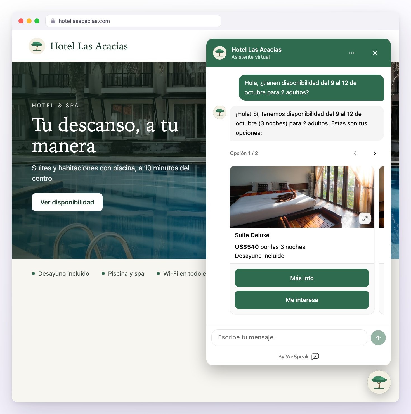Image resolution: width=411 pixels, height=414 pixels.
Task: Close the Hotel Las Acacias chat panel
Action: (375, 53)
